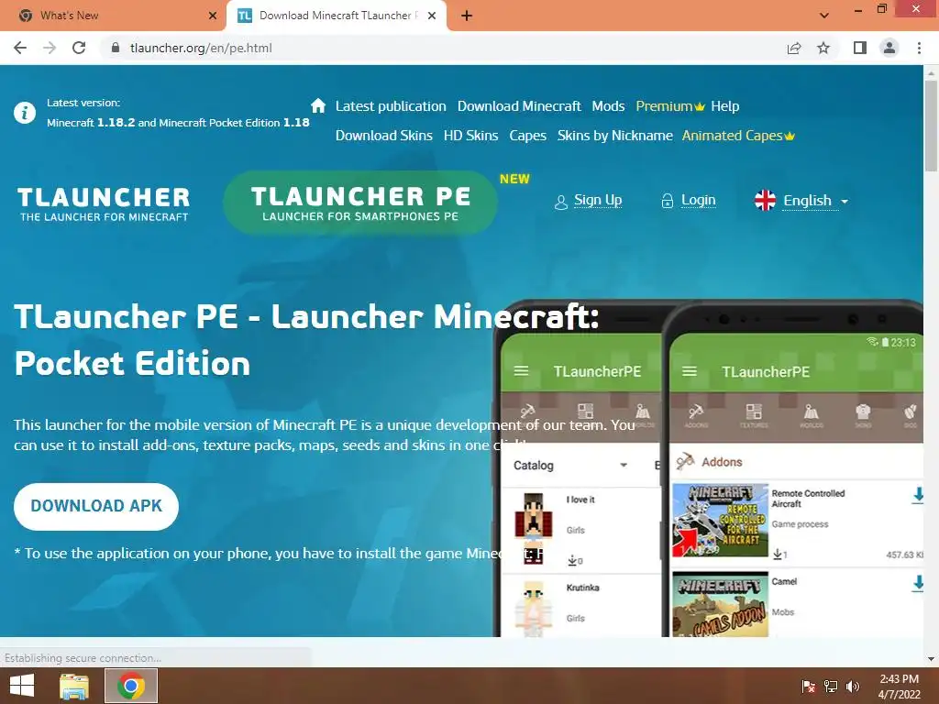Viewport: 939px width, 704px height.
Task: Open the tab search chevron
Action: tap(824, 16)
